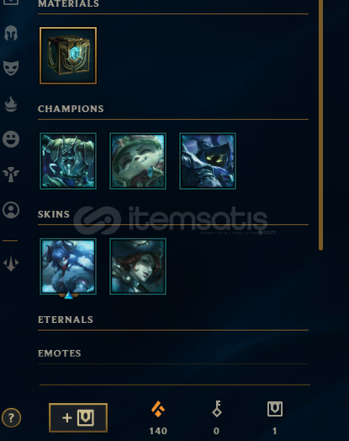The width and height of the screenshot is (349, 441).
Task: Click the key fragment counter icon
Action: click(217, 409)
